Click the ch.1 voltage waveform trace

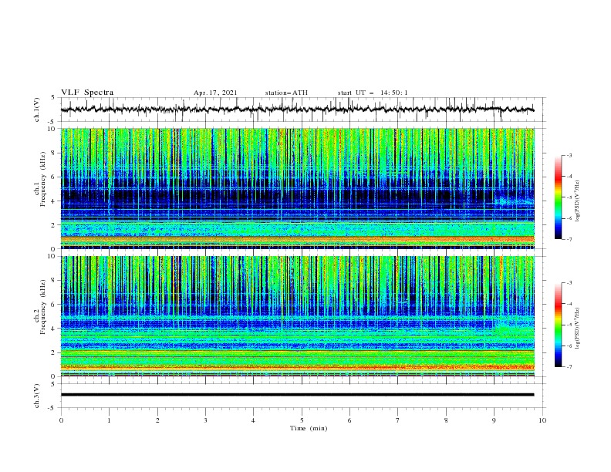297,110
